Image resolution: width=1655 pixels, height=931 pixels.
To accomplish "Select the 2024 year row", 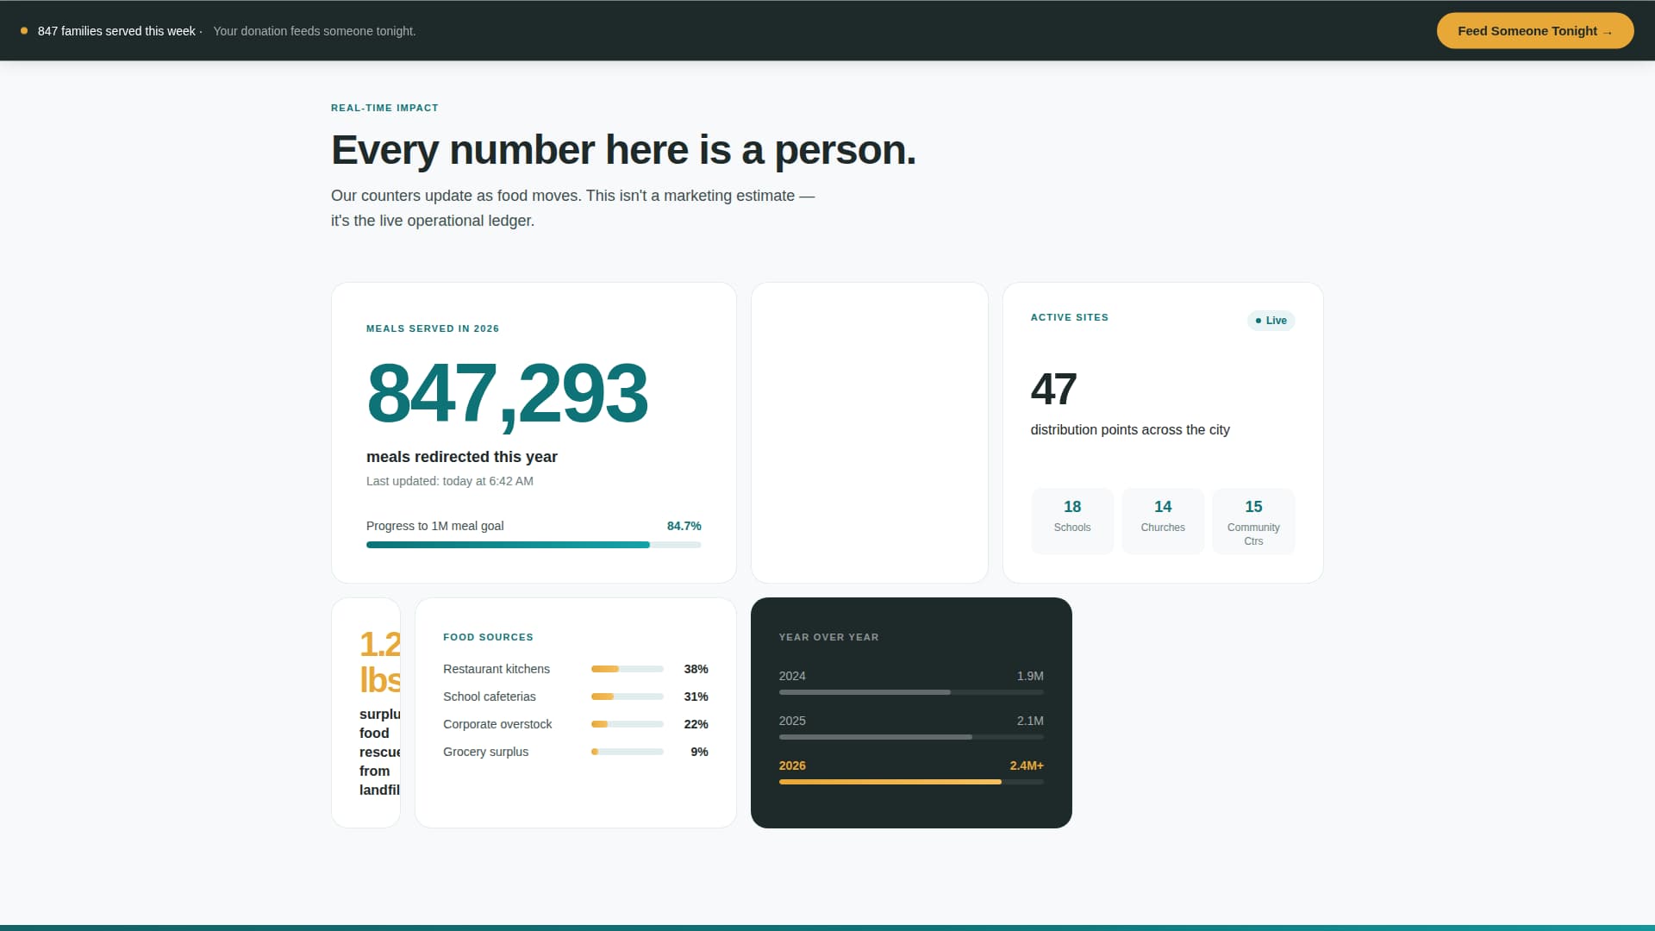I will pyautogui.click(x=910, y=682).
